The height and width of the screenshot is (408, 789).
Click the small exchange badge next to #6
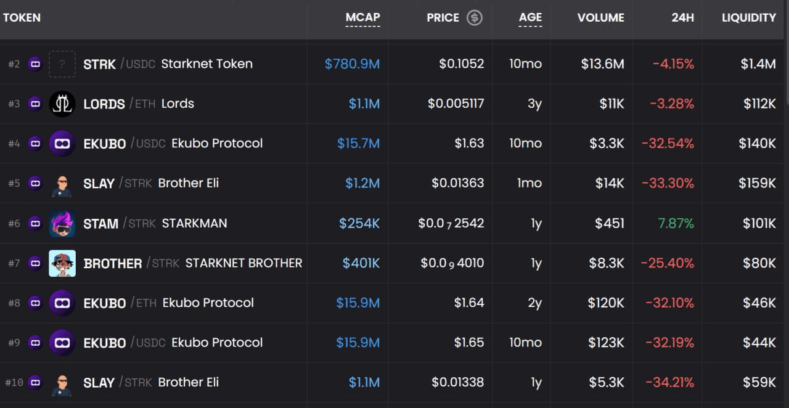click(35, 223)
